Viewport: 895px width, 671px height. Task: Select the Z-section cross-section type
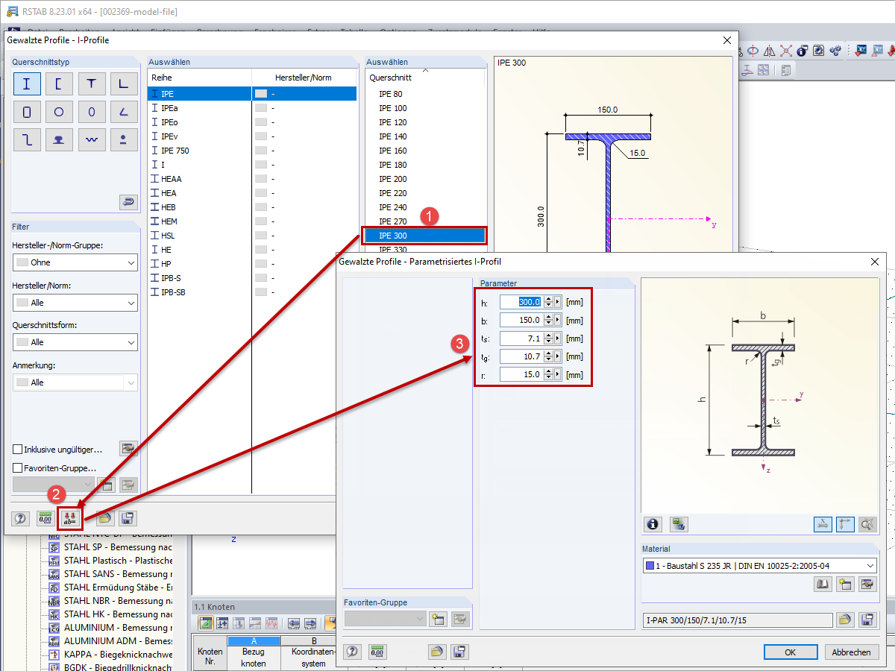(x=27, y=140)
